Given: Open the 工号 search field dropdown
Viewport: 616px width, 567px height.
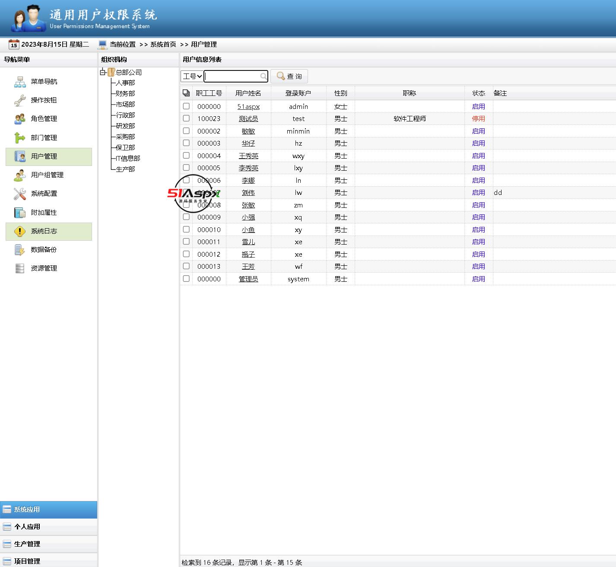Looking at the screenshot, I should pyautogui.click(x=192, y=76).
